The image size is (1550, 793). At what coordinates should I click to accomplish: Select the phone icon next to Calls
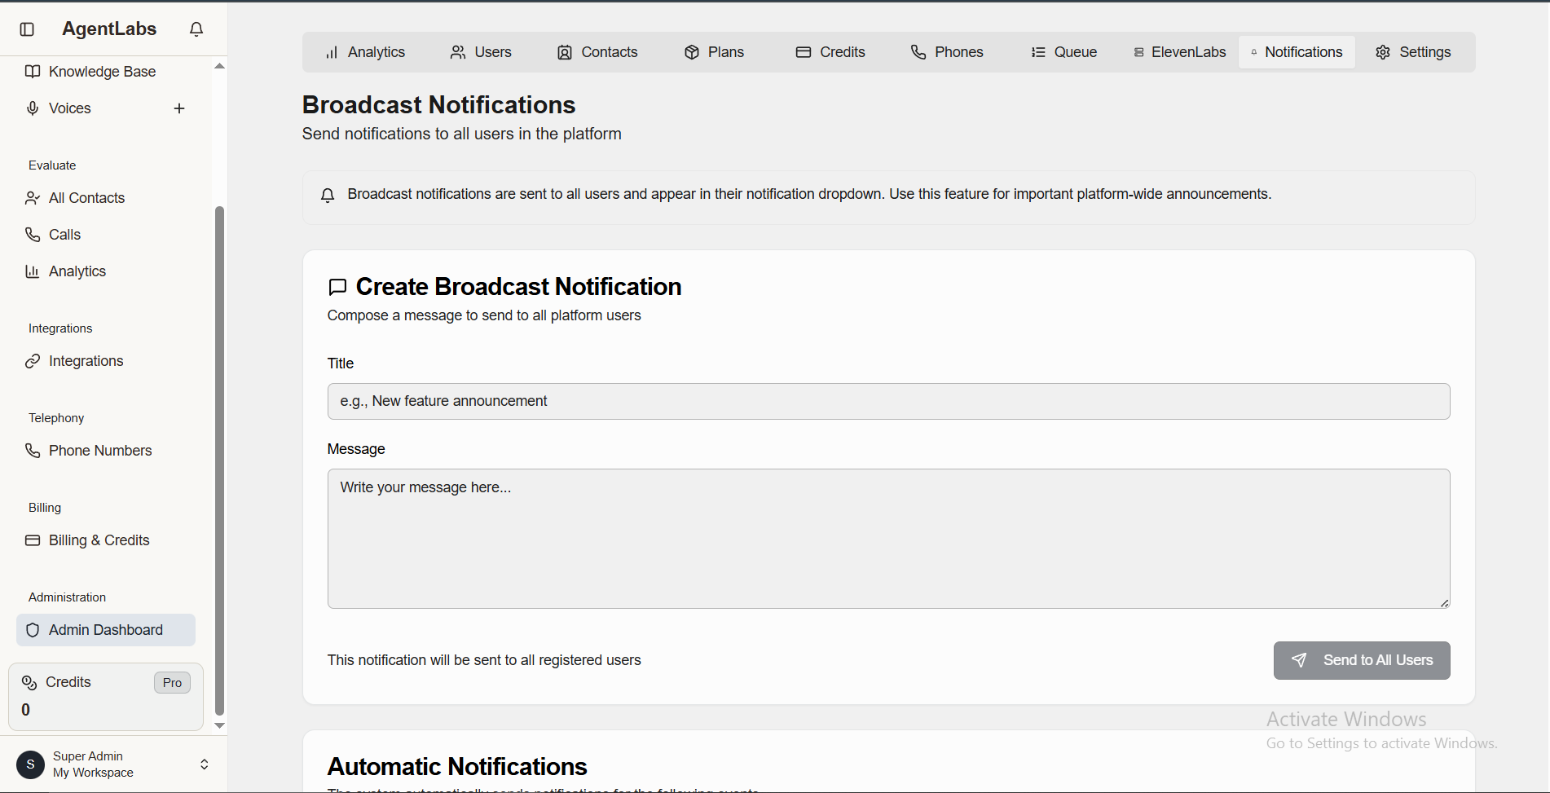(32, 234)
